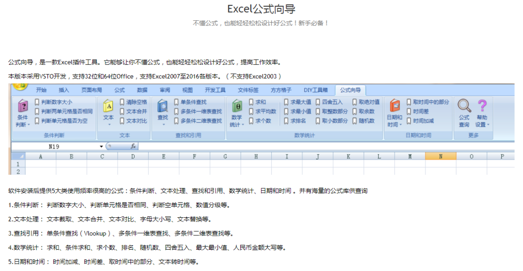Expand the 查找 dropdown button
This screenshot has width=523, height=271.
(163, 113)
